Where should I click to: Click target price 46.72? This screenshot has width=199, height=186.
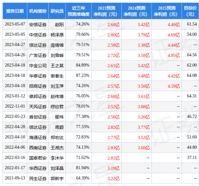pyautogui.click(x=192, y=117)
